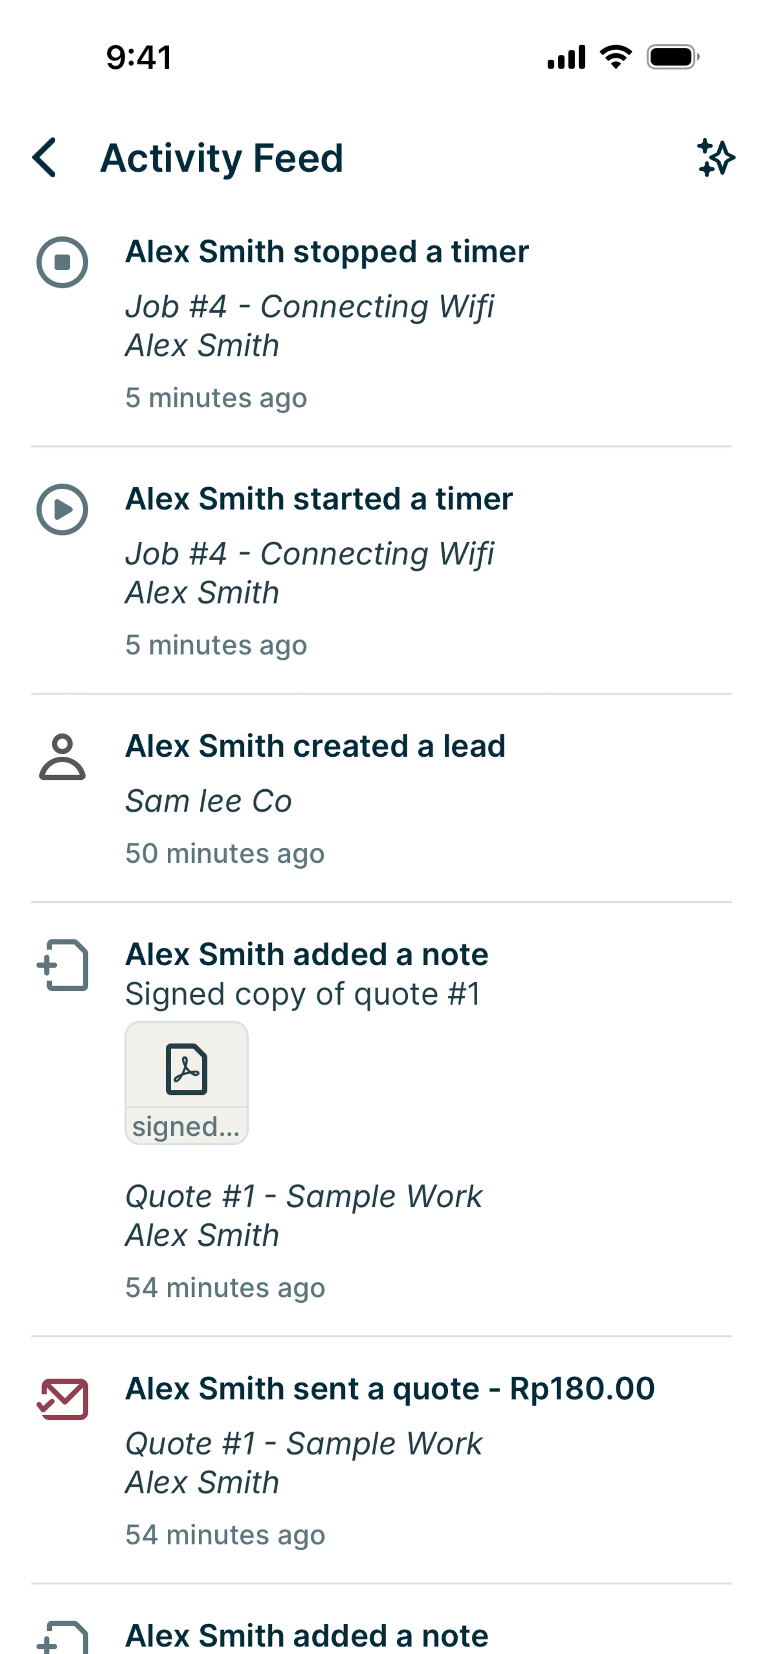Viewport: 763px width, 1654px height.
Task: Tap the started timer play icon
Action: pos(62,510)
